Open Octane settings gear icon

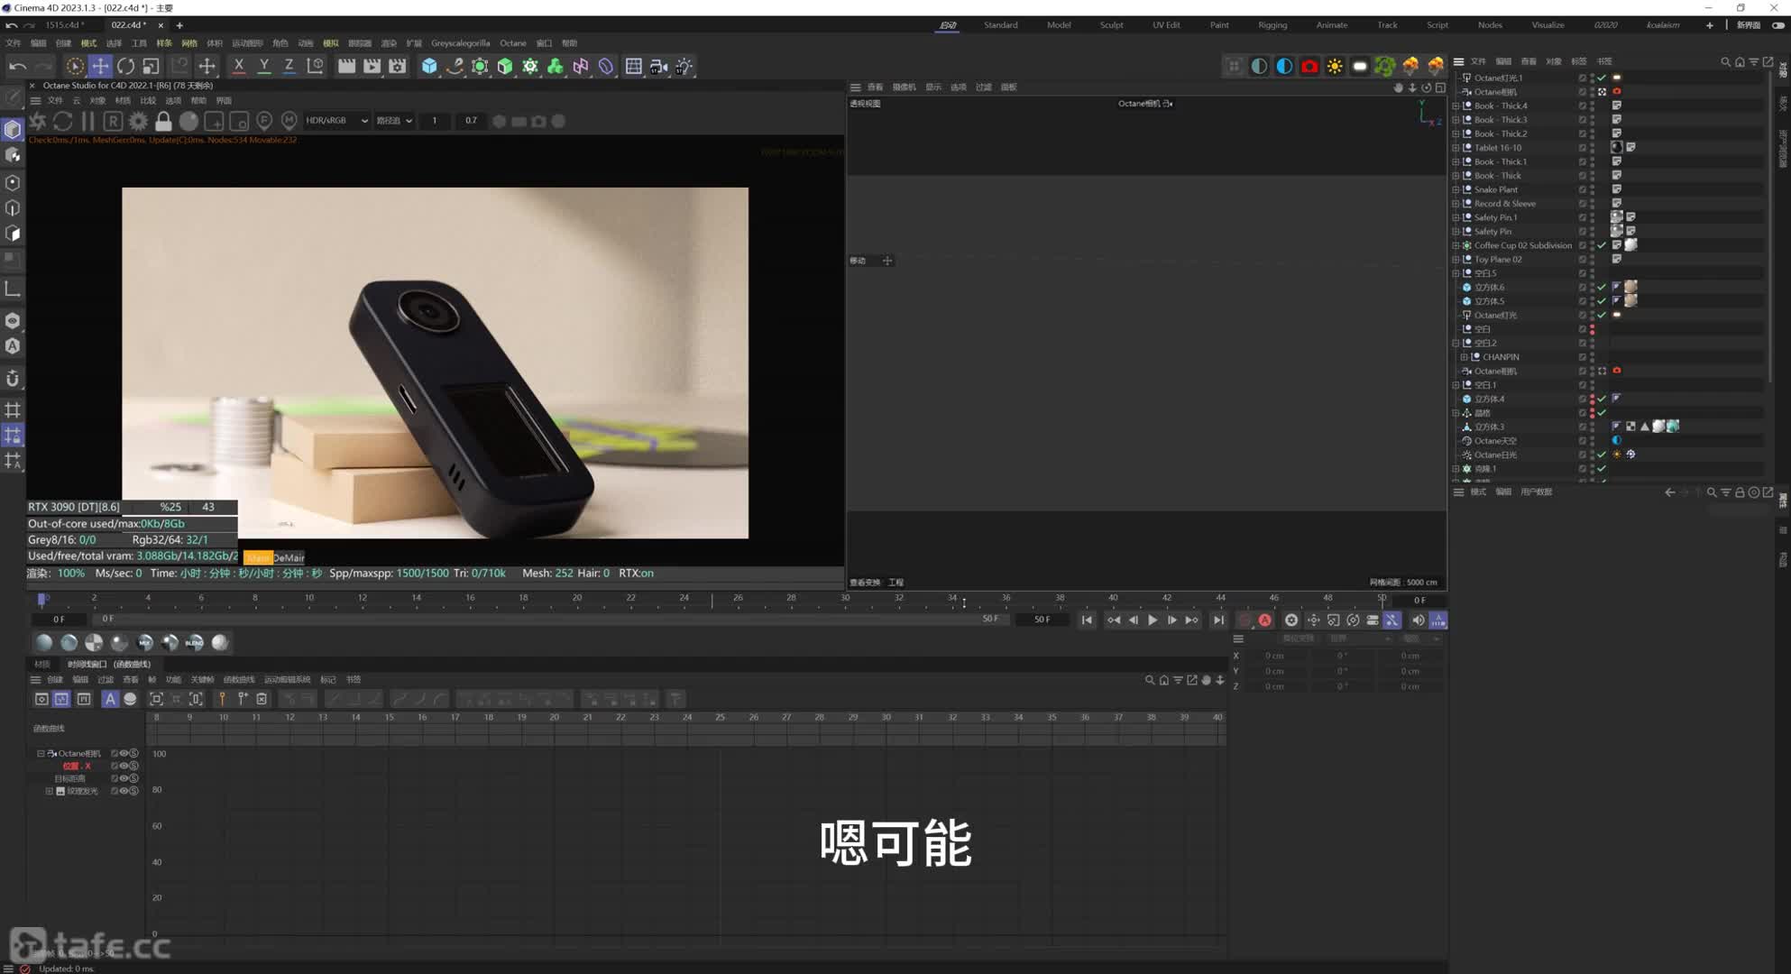pyautogui.click(x=138, y=121)
